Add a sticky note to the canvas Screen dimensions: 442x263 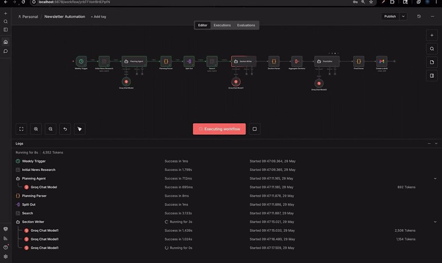point(432,62)
